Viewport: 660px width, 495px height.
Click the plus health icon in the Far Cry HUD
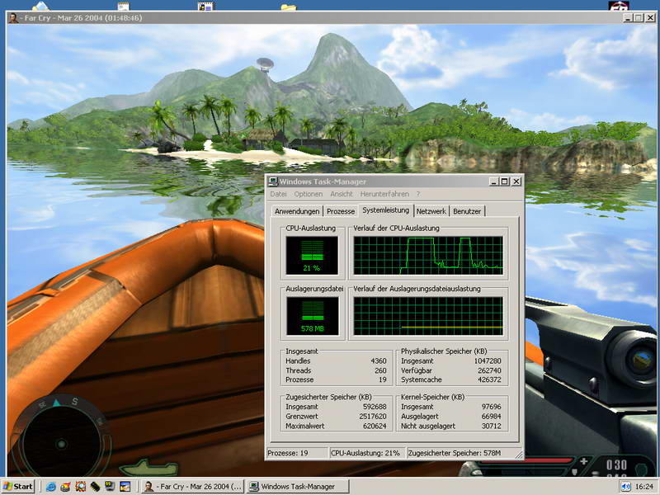click(584, 461)
